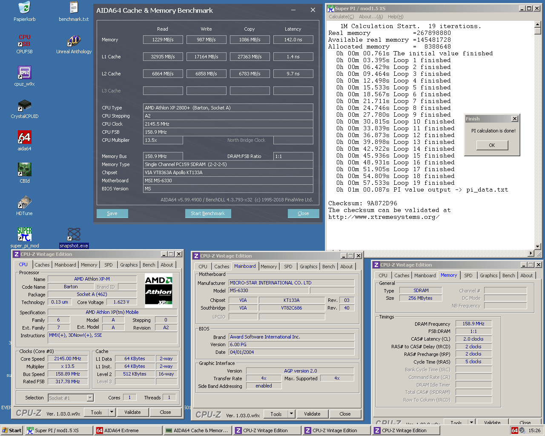This screenshot has width=545, height=436.
Task: Click Validate in CPU-Z Mainboard window
Action: (312, 414)
